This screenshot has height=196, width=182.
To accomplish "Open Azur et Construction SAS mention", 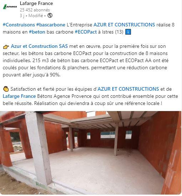I will (39, 46).
